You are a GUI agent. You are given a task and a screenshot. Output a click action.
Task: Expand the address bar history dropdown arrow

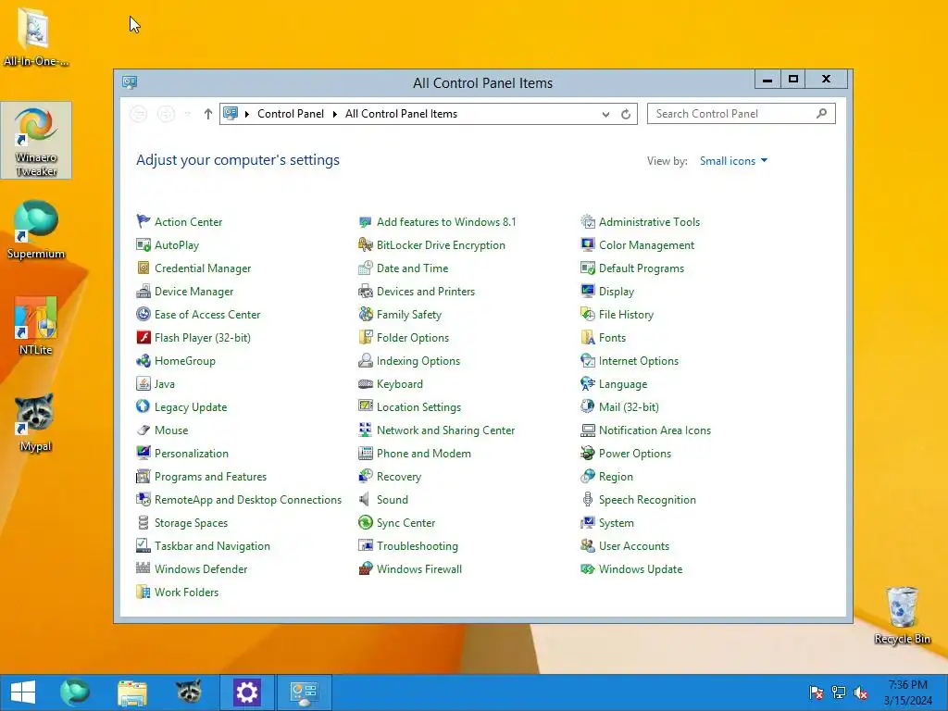coord(605,114)
